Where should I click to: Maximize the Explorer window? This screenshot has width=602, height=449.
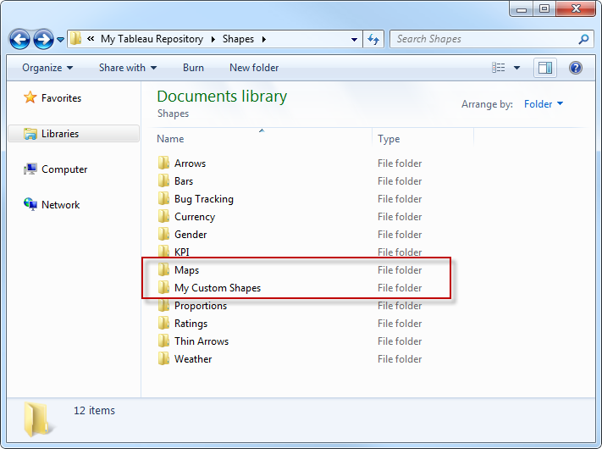pos(544,8)
